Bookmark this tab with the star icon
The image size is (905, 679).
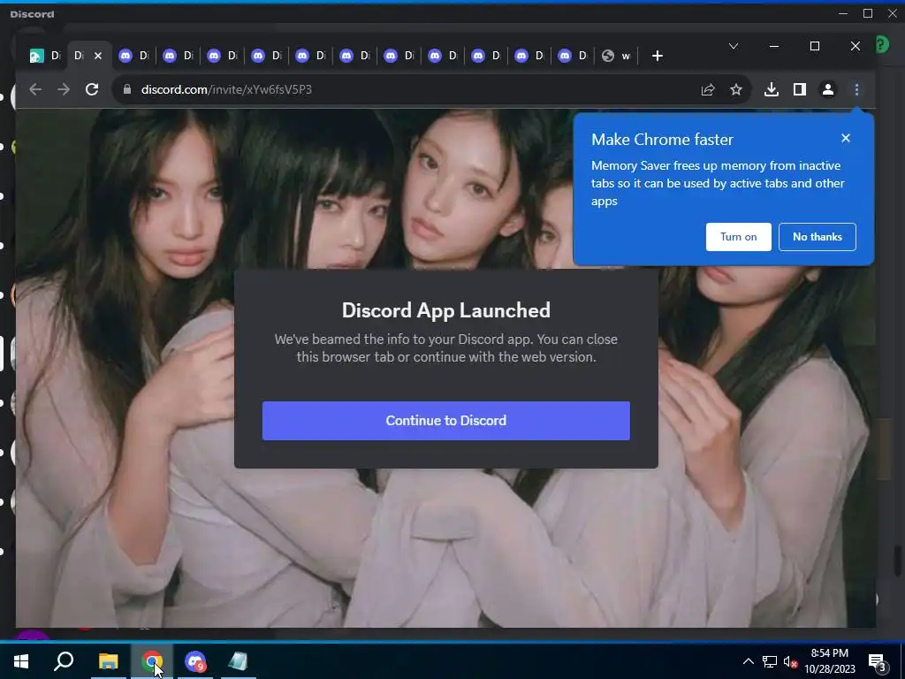(736, 89)
